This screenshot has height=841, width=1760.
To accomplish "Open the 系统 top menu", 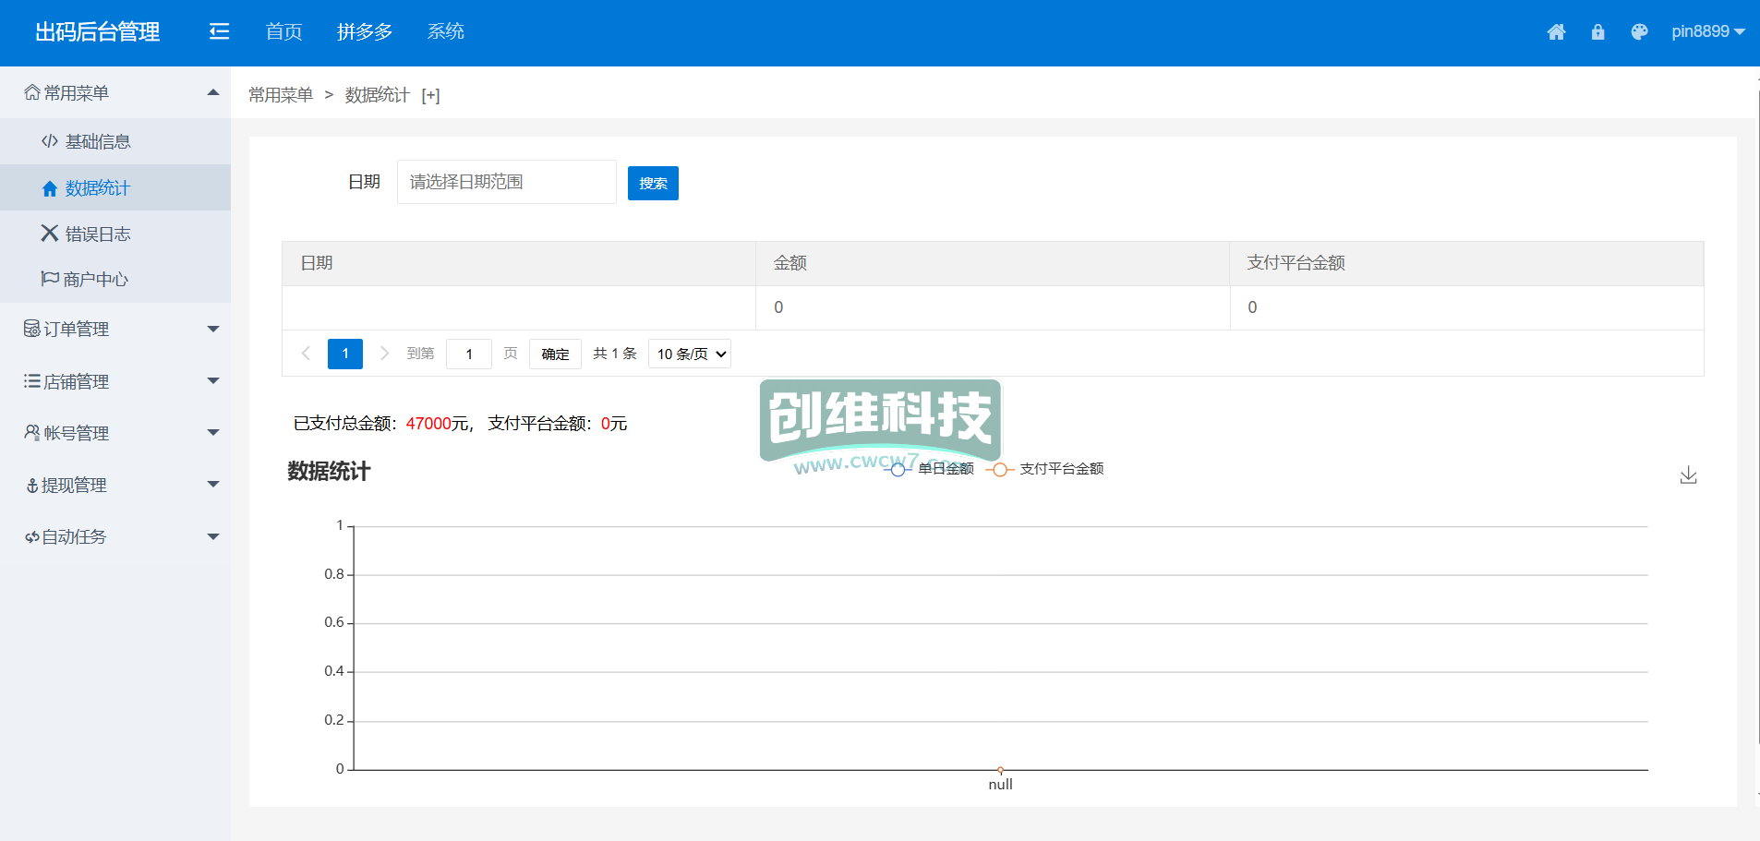I will pos(445,32).
